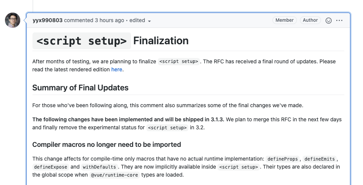Click the defineProps inline code
This screenshot has width=363, height=185.
[283, 159]
